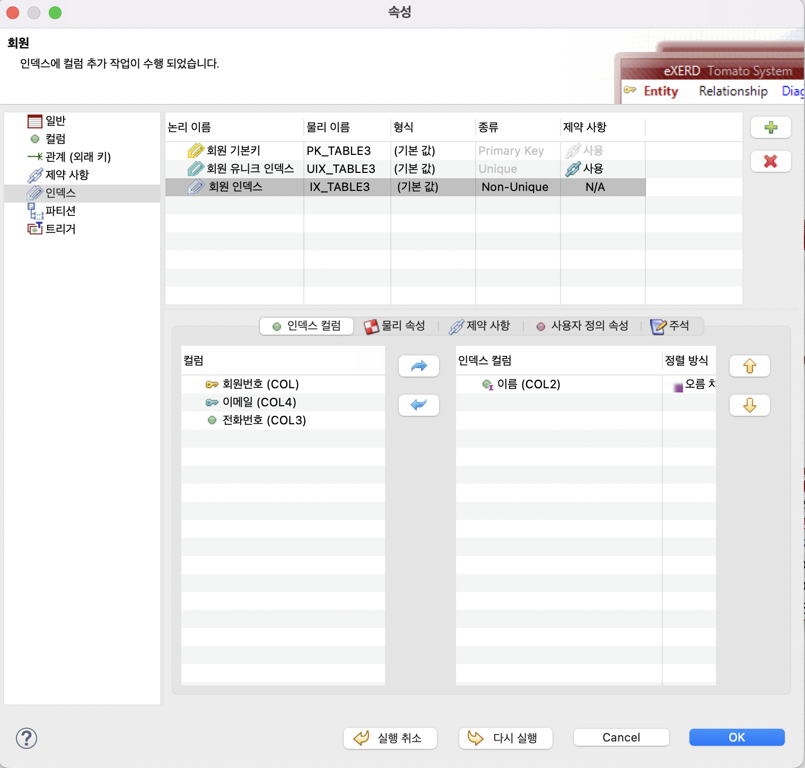Move index column up with up arrow

pos(749,366)
